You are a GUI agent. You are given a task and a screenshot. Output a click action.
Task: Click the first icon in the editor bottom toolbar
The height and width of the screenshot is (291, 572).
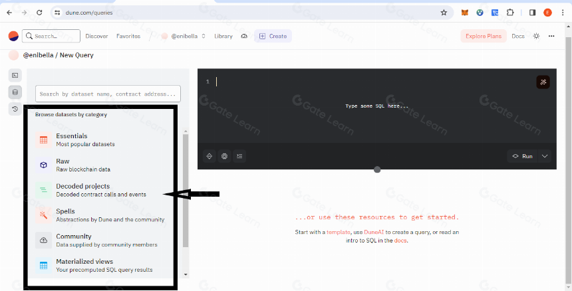210,156
